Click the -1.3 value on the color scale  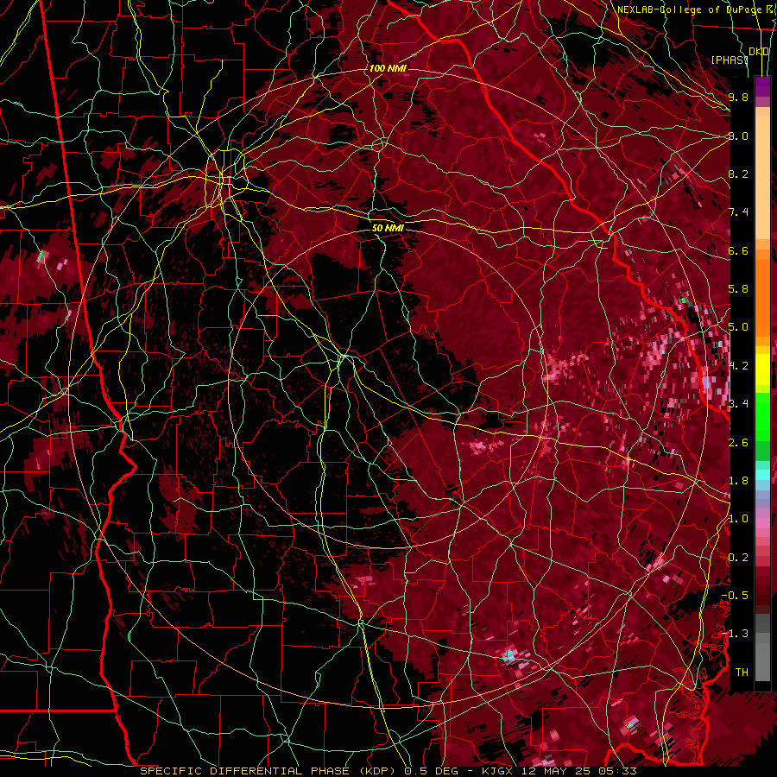point(736,634)
